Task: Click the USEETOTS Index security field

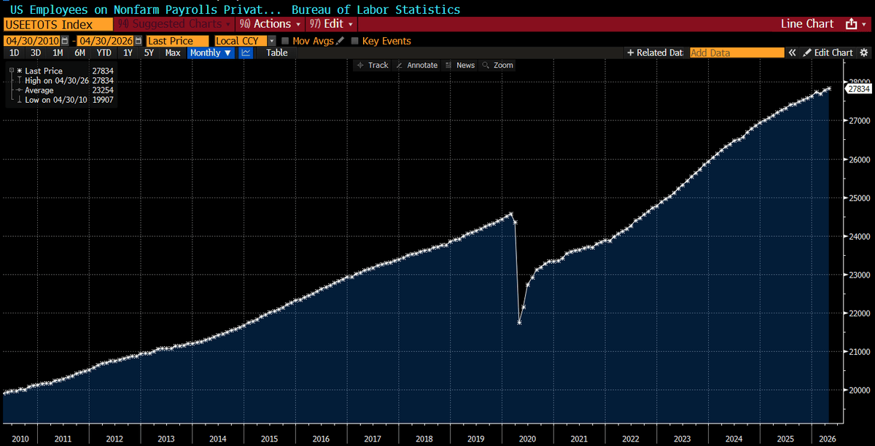Action: pos(57,24)
